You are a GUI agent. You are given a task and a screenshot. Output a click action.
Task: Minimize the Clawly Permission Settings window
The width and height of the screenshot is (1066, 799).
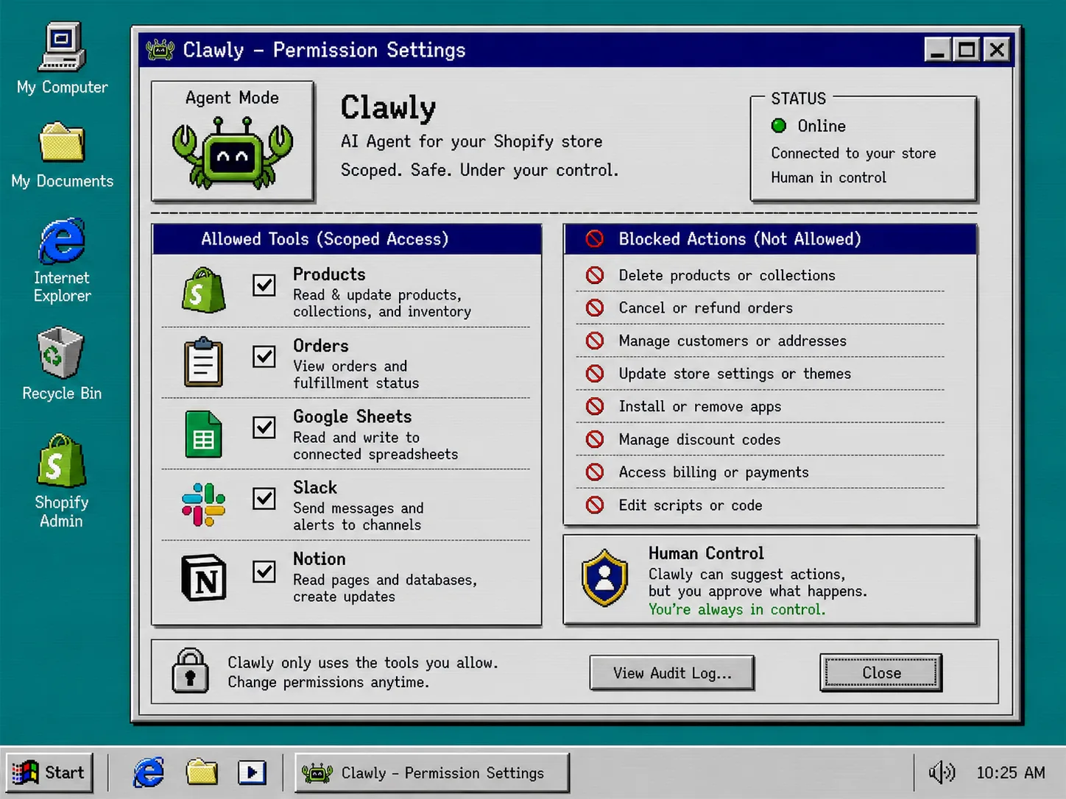pyautogui.click(x=937, y=50)
